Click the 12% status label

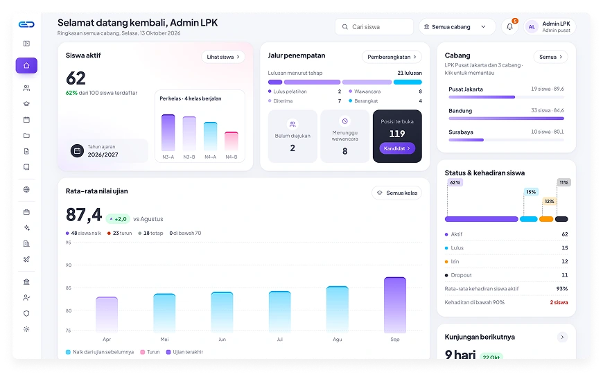(x=550, y=201)
